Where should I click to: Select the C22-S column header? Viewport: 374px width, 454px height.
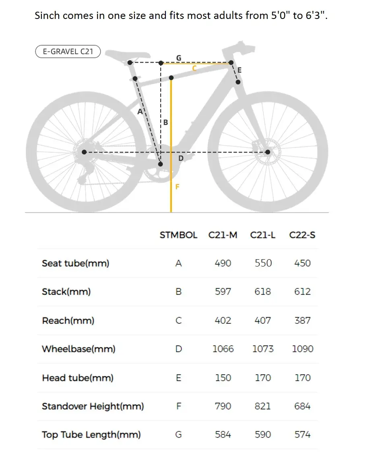(x=302, y=235)
